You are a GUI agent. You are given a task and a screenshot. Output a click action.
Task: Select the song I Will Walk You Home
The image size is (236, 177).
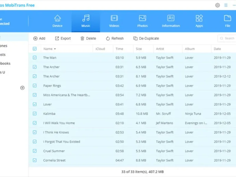click(x=59, y=123)
